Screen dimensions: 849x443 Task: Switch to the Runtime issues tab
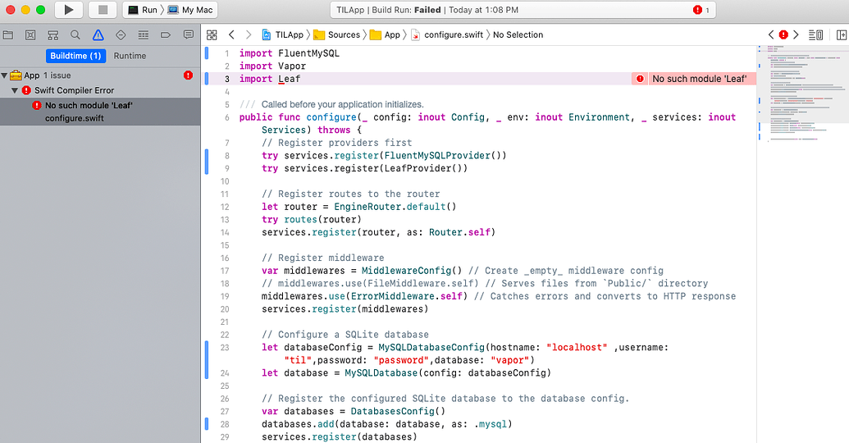pyautogui.click(x=130, y=56)
